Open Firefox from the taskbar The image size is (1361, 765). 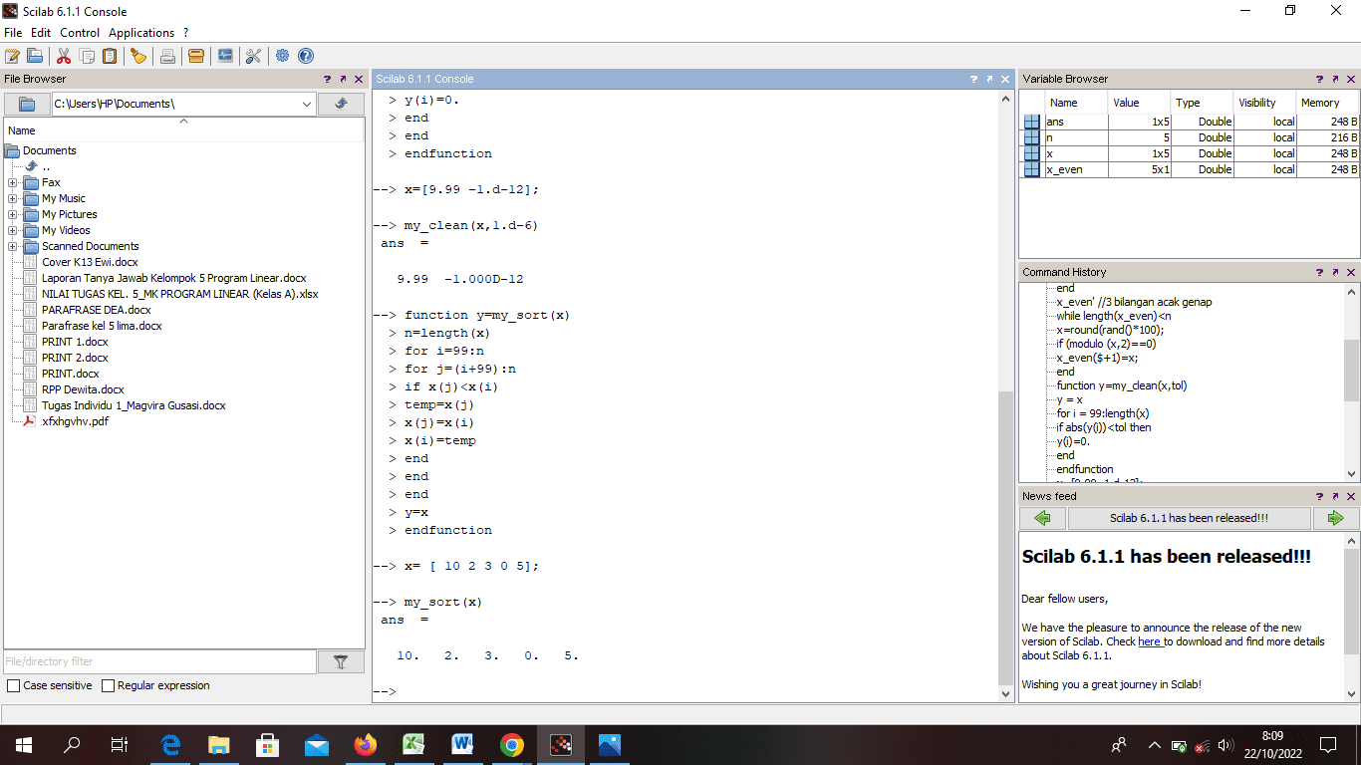point(366,744)
